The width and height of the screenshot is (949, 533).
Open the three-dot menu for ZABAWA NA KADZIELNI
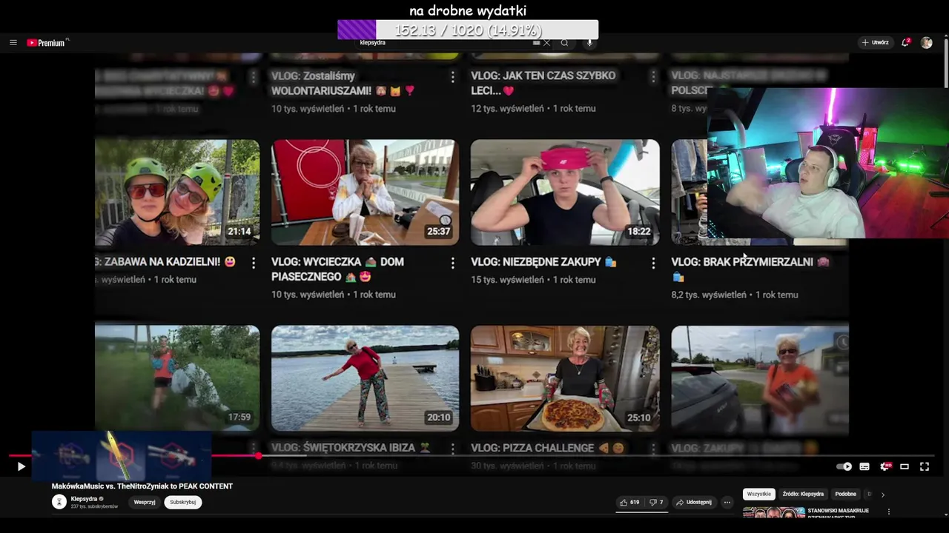click(x=254, y=263)
